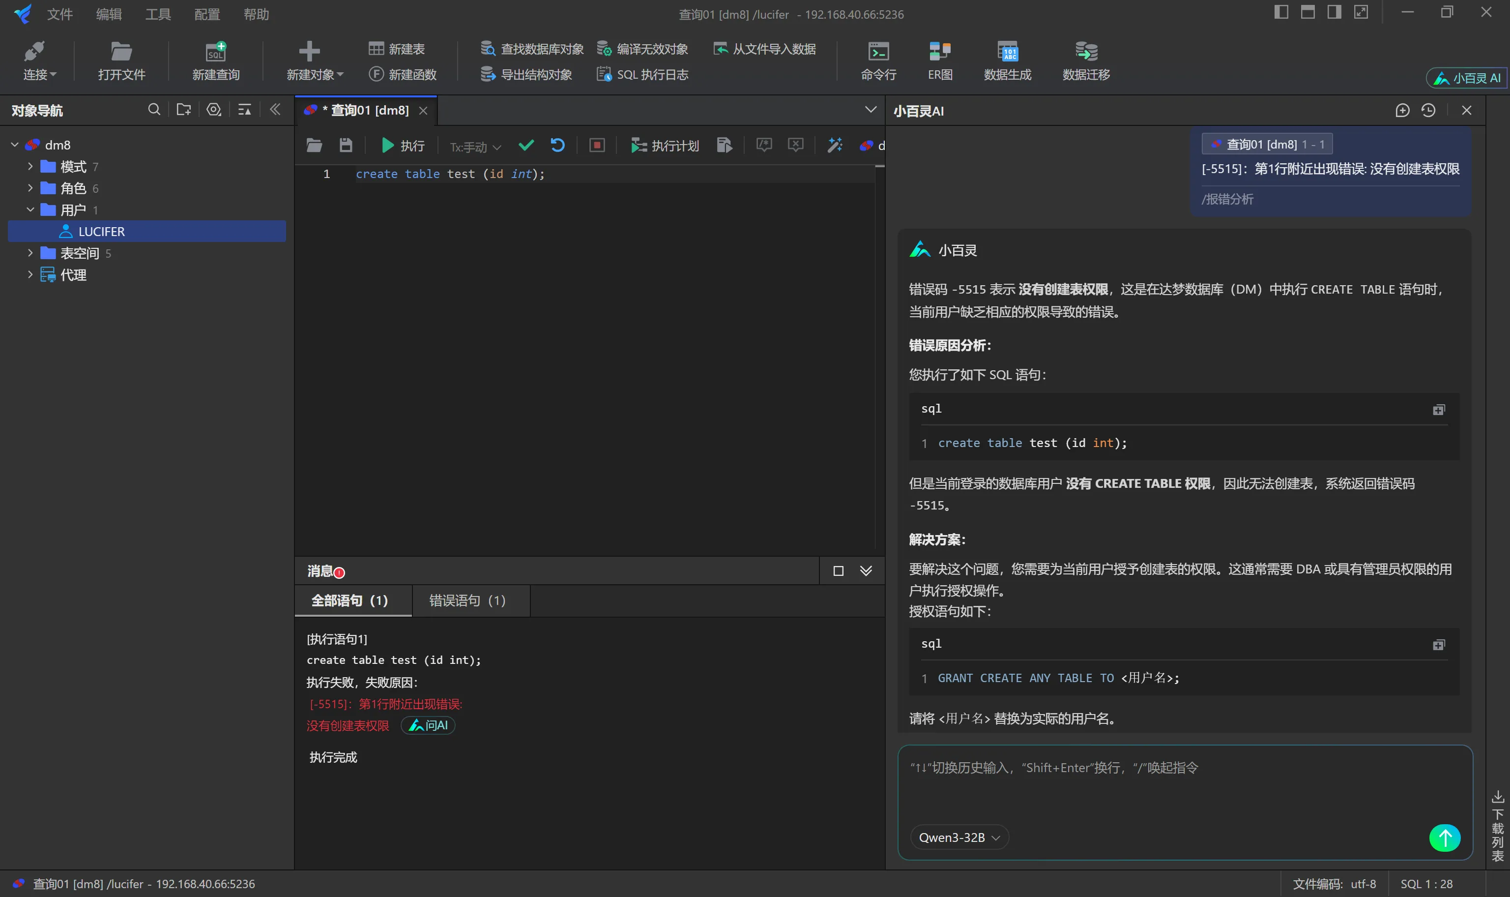The image size is (1510, 897).
Task: Click the 问AI button beside error message
Action: click(428, 725)
